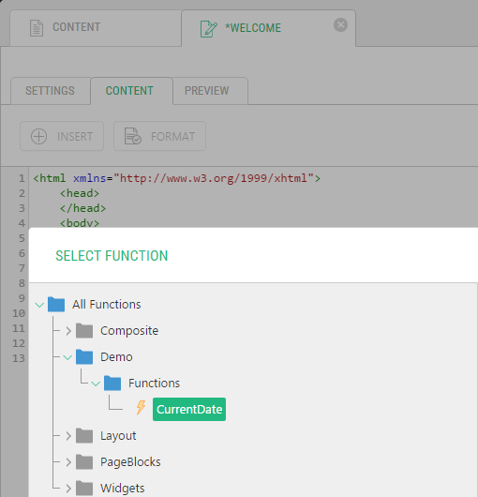Expand the Widgets folder
The image size is (478, 497).
(68, 489)
